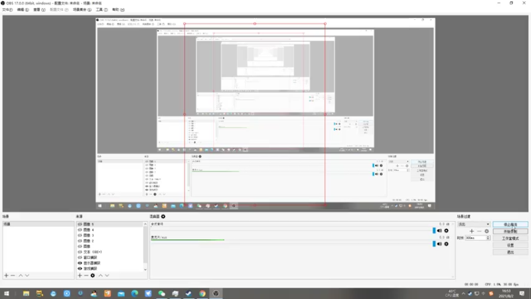Enable 工作室模式 studio mode button
The height and width of the screenshot is (299, 531).
click(510, 239)
